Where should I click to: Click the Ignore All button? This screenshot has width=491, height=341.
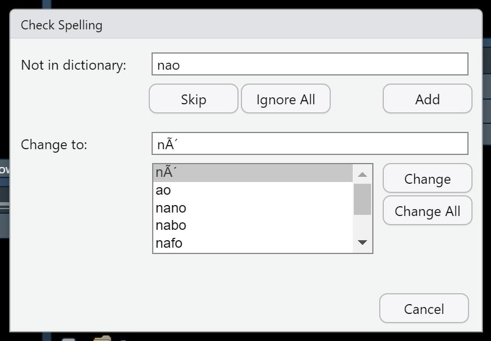285,98
